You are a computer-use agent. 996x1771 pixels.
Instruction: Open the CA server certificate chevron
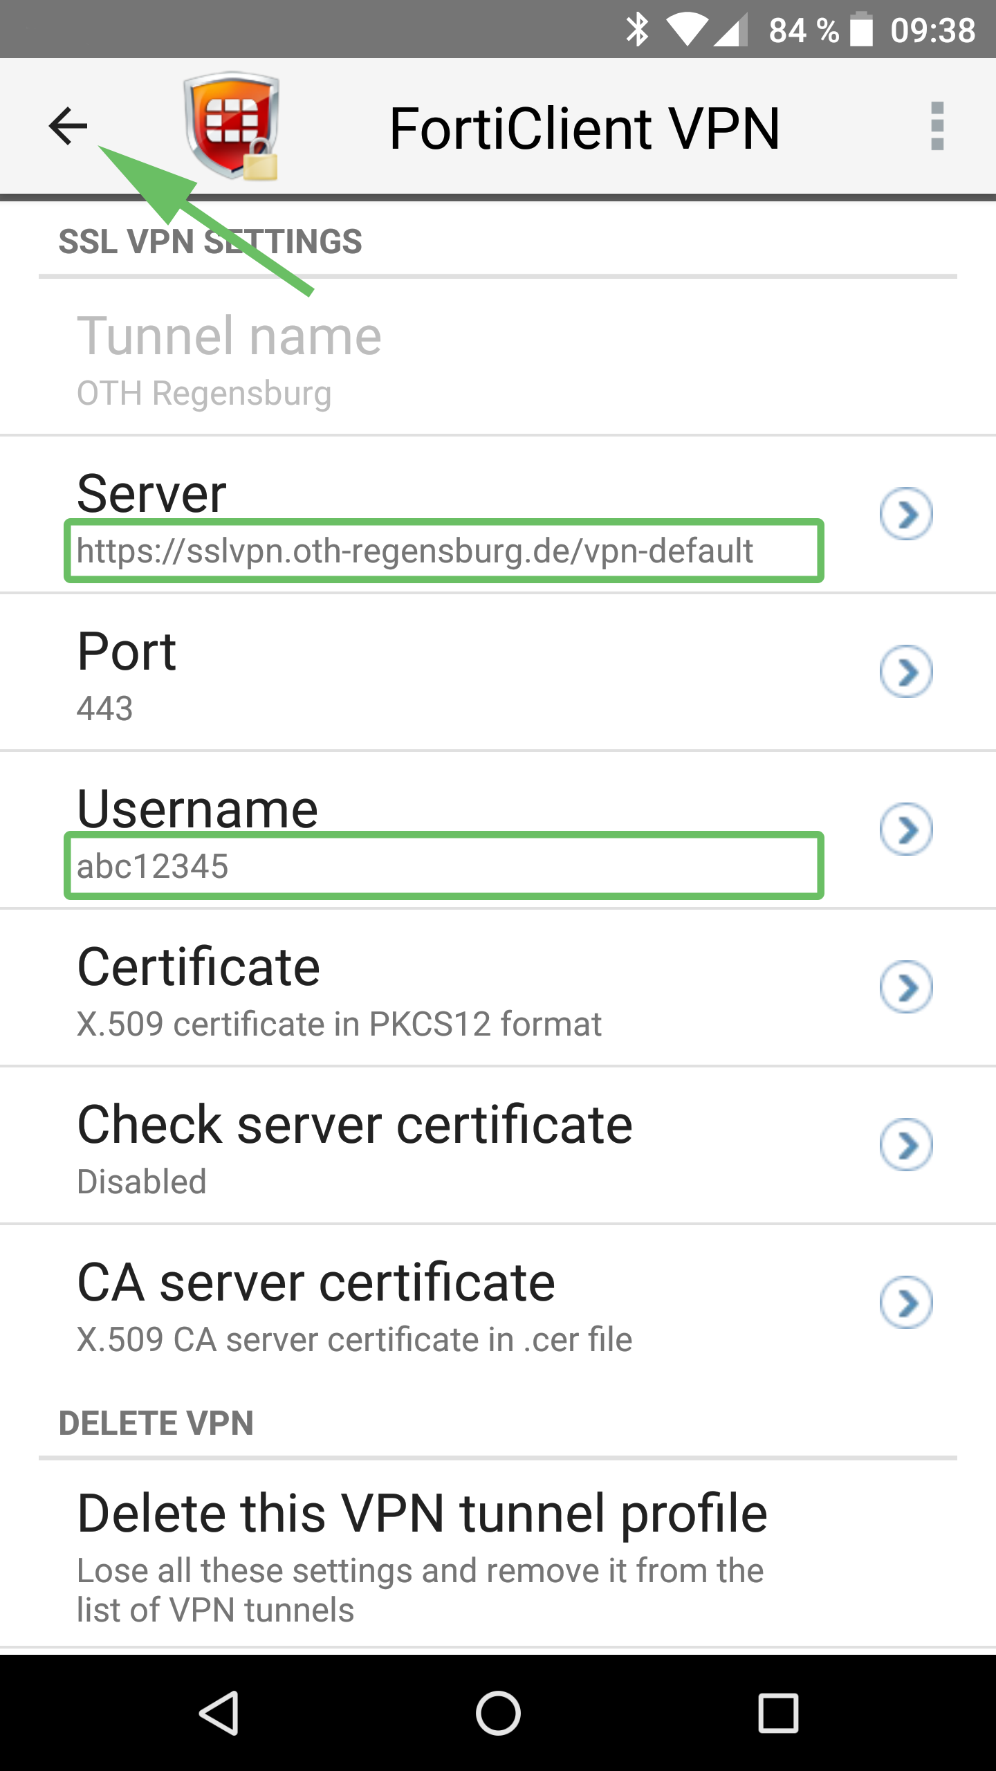(x=905, y=1303)
